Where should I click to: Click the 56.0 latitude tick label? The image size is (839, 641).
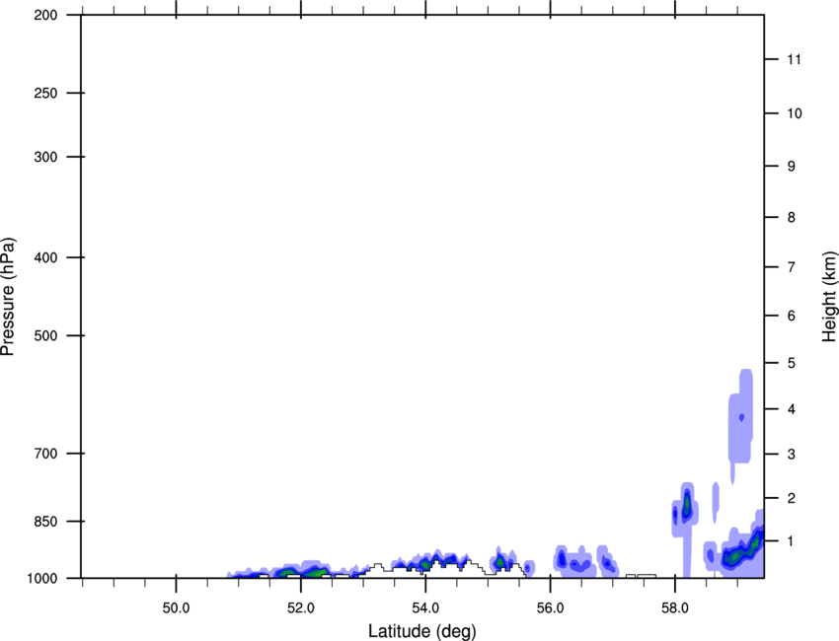551,608
